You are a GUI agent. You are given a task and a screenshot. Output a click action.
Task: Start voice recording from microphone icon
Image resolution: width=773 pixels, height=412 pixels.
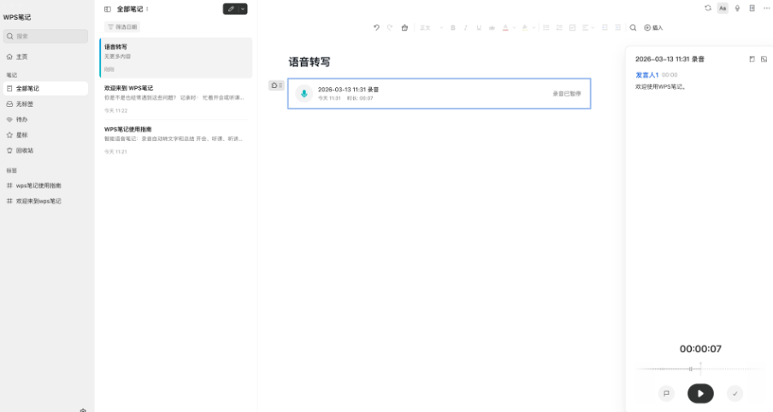pyautogui.click(x=737, y=8)
